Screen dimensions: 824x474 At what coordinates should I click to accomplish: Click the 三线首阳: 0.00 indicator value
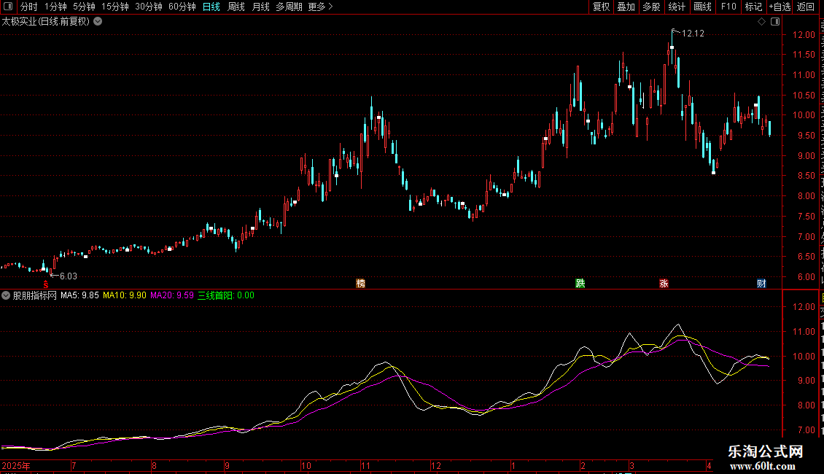(226, 295)
